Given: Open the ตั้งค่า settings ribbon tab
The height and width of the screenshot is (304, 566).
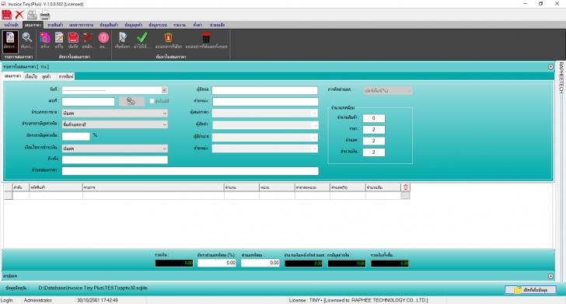Looking at the screenshot, I should click(197, 25).
